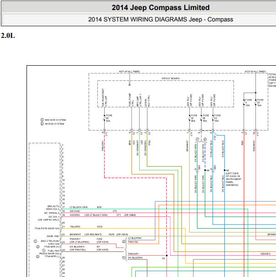
Task: Click circuit code 'V72'
Action: 115,211
